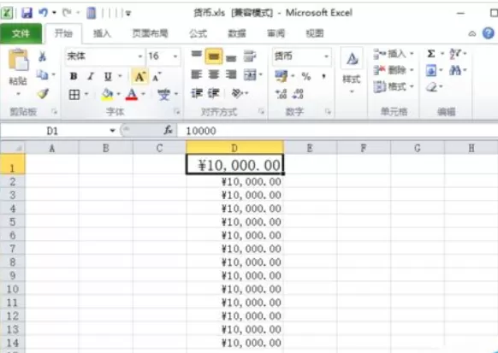The image size is (498, 353).
Task: Click the Save icon in quick access toolbar
Action: tap(27, 13)
